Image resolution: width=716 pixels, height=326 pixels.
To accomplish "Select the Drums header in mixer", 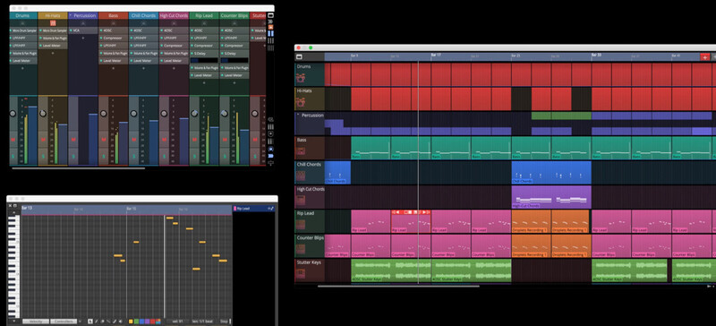I will [23, 15].
